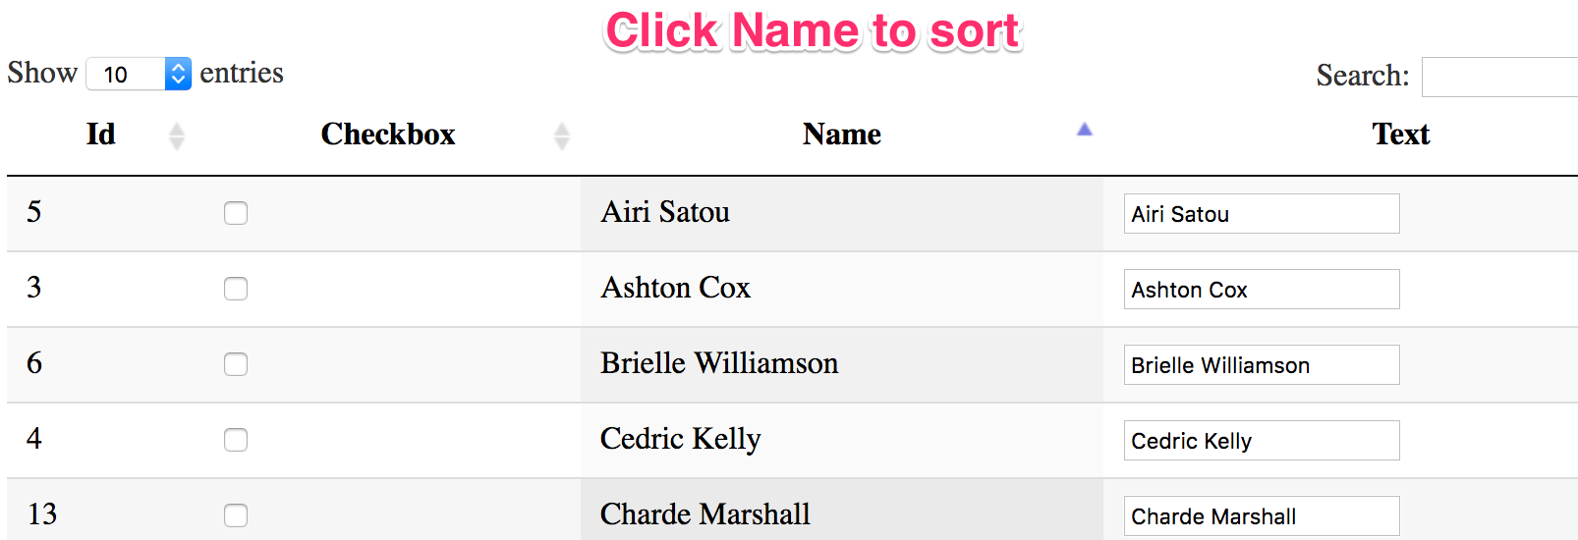Viewport: 1578px width, 540px height.
Task: Tick the checkbox in the Airi Satou row
Action: (236, 213)
